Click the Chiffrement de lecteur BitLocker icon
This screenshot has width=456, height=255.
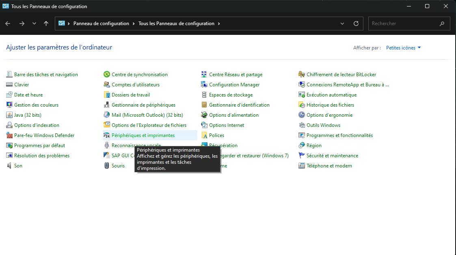point(302,75)
